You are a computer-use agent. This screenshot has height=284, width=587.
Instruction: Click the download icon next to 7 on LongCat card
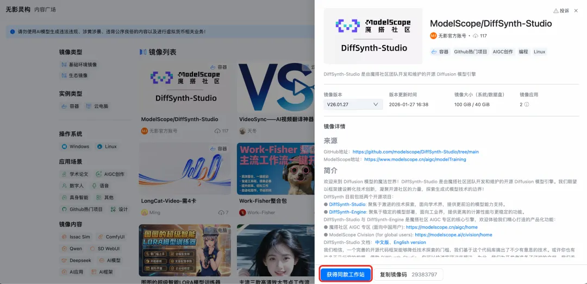[221, 212]
